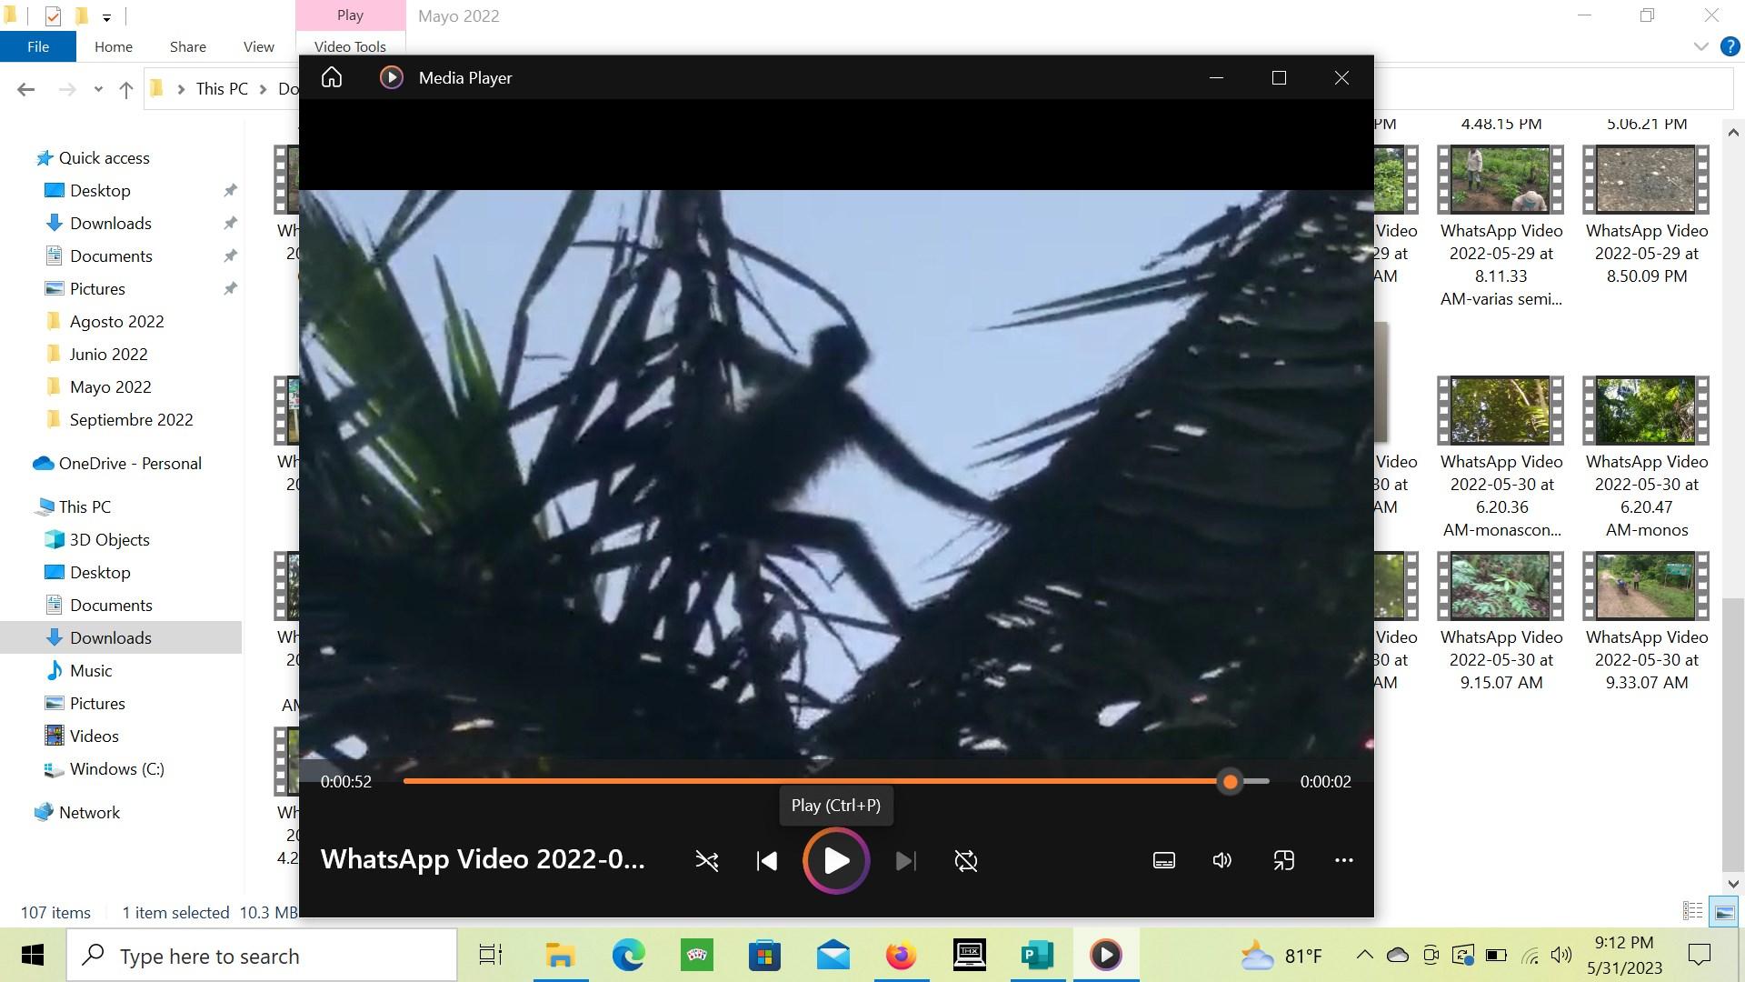This screenshot has width=1745, height=982.
Task: Open the Video Tools ribbon tab
Action: pyautogui.click(x=350, y=46)
